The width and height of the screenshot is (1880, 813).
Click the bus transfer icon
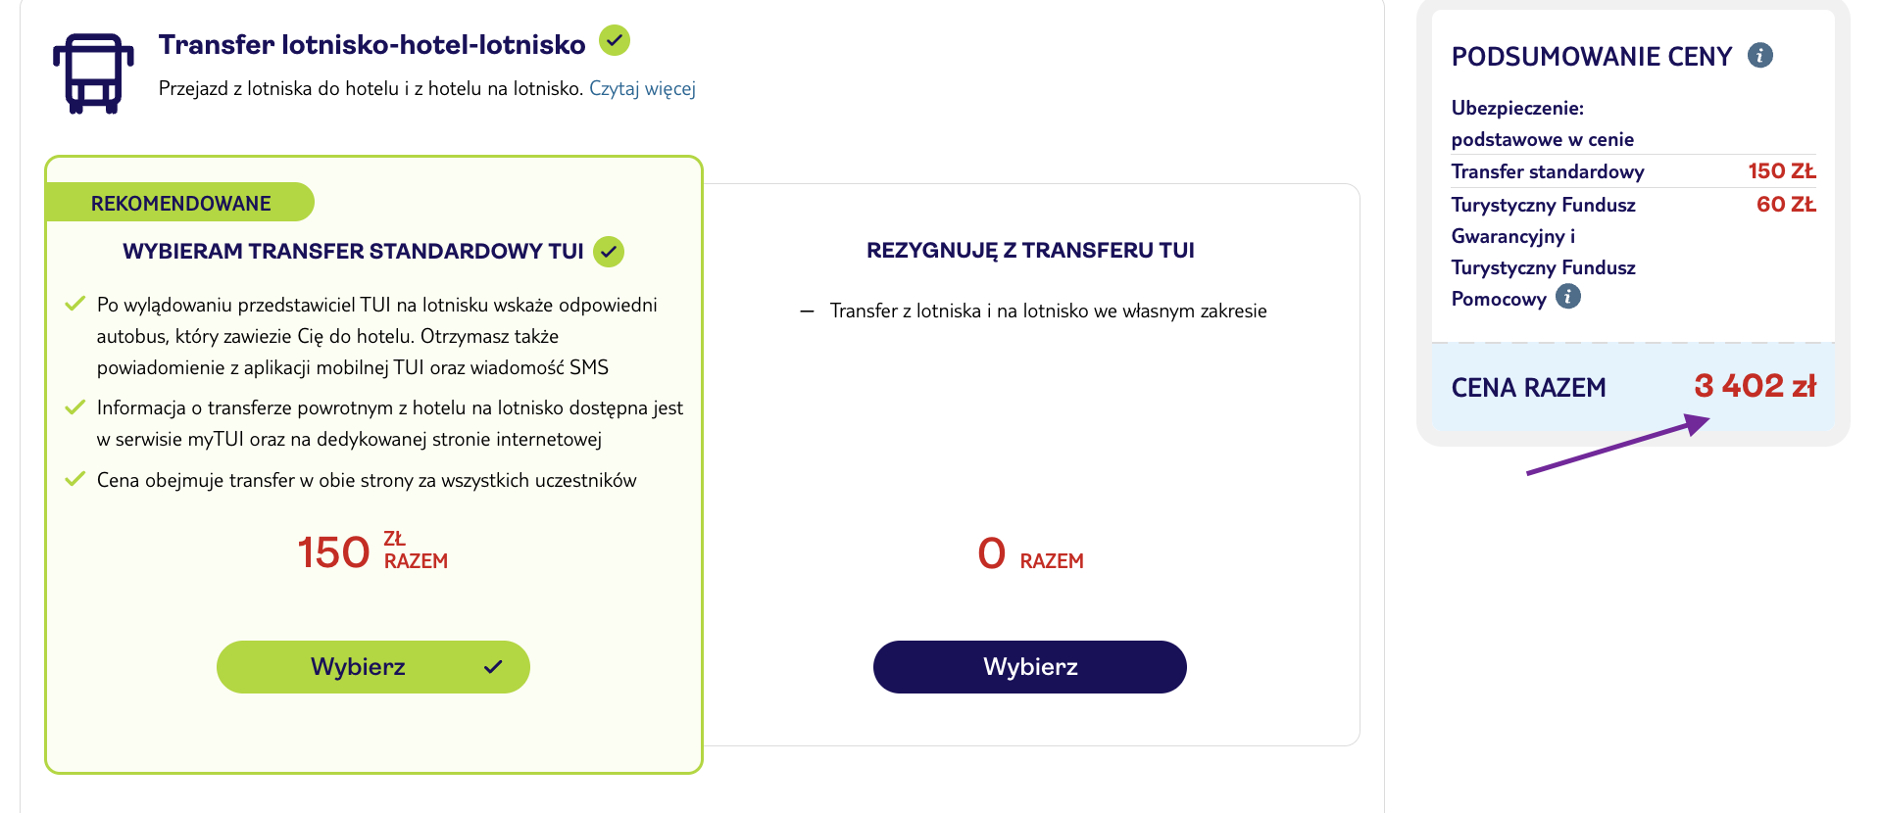pos(94,72)
